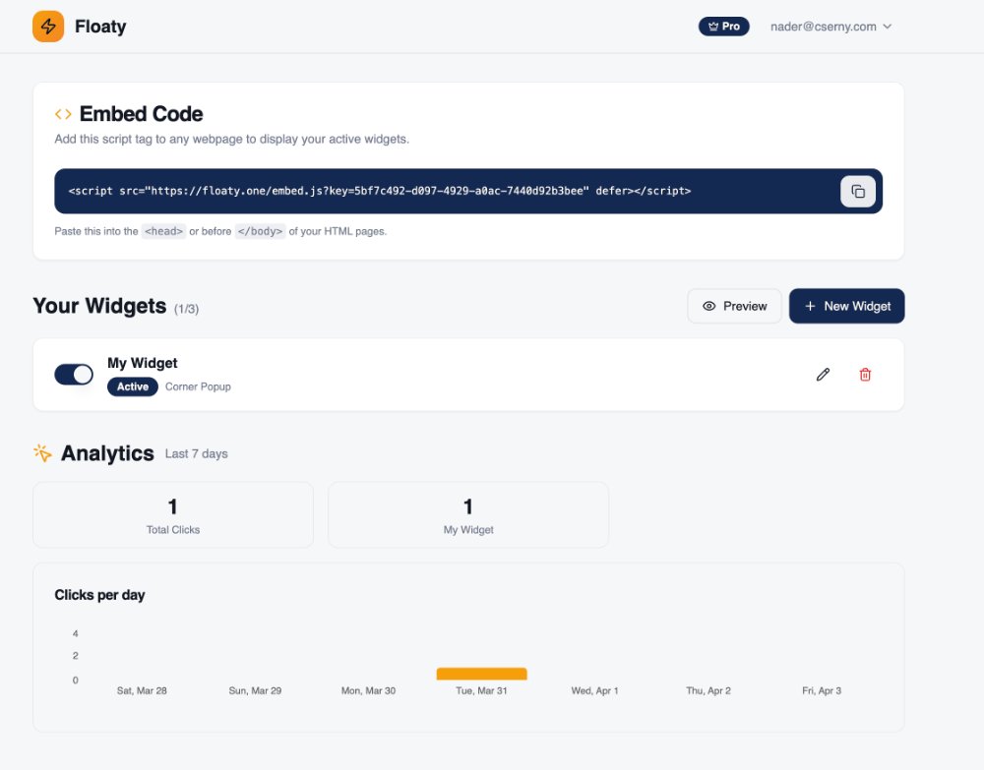Click the Your Widgets heading
984x770 pixels.
[x=99, y=306]
